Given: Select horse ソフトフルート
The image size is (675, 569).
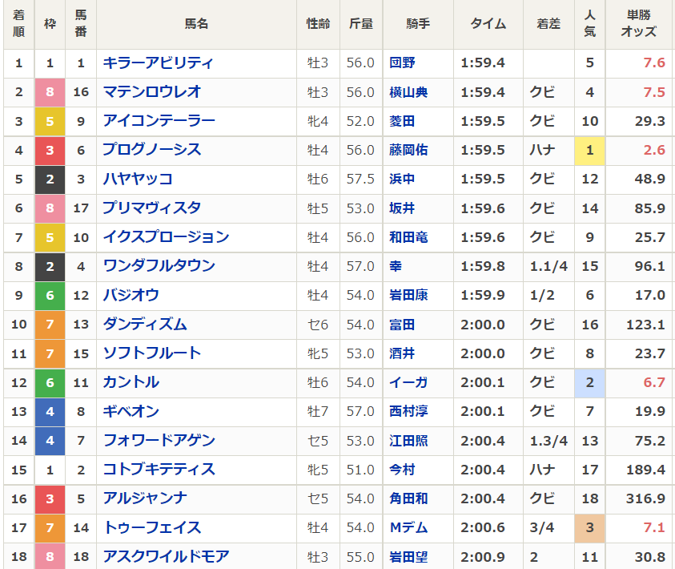Looking at the screenshot, I should point(152,353).
